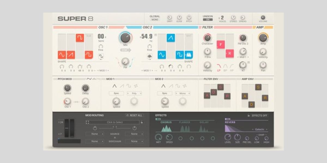Viewport: 327px width, 163px height.
Task: Click filter Resonance R block
Action: click(x=230, y=54)
